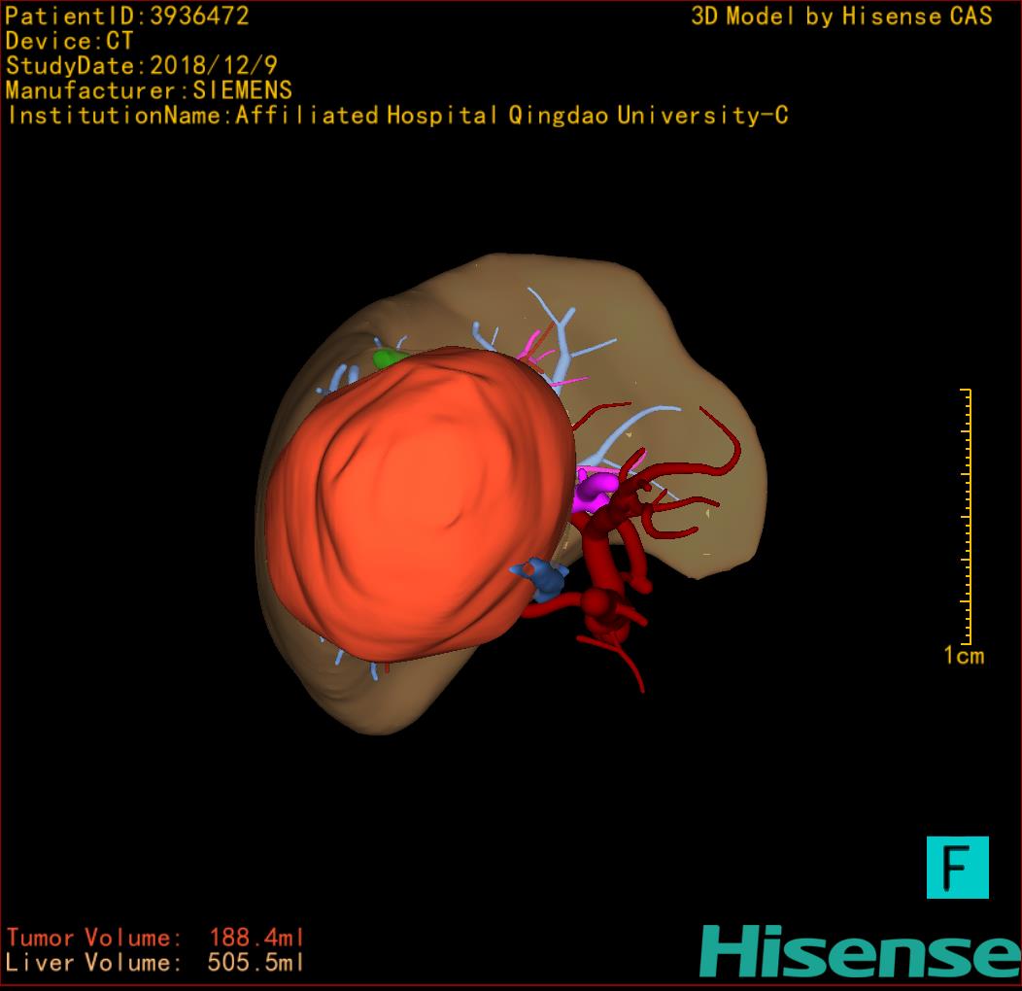Click the PatientID 3936472 text
This screenshot has width=1022, height=991.
(127, 16)
